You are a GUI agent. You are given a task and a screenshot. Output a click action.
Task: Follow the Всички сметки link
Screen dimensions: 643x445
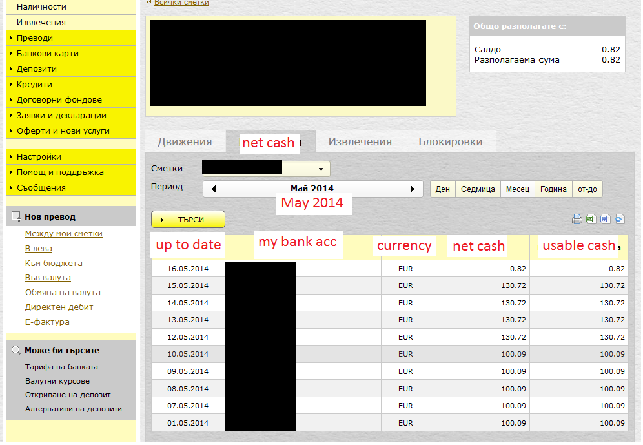coord(181,3)
